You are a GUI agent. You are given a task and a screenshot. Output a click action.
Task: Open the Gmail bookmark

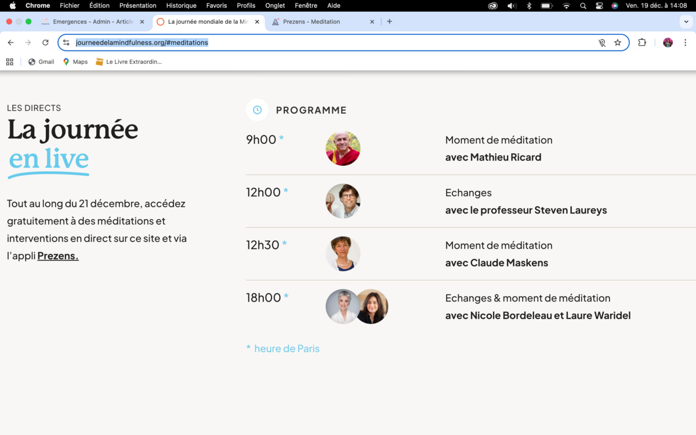41,61
